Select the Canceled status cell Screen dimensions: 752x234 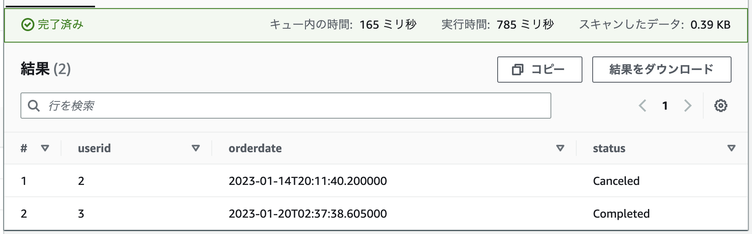[616, 181]
